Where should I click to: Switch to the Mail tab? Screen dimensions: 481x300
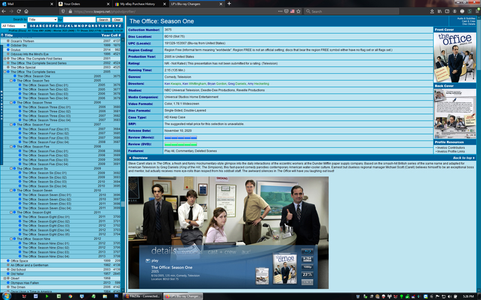[28, 4]
